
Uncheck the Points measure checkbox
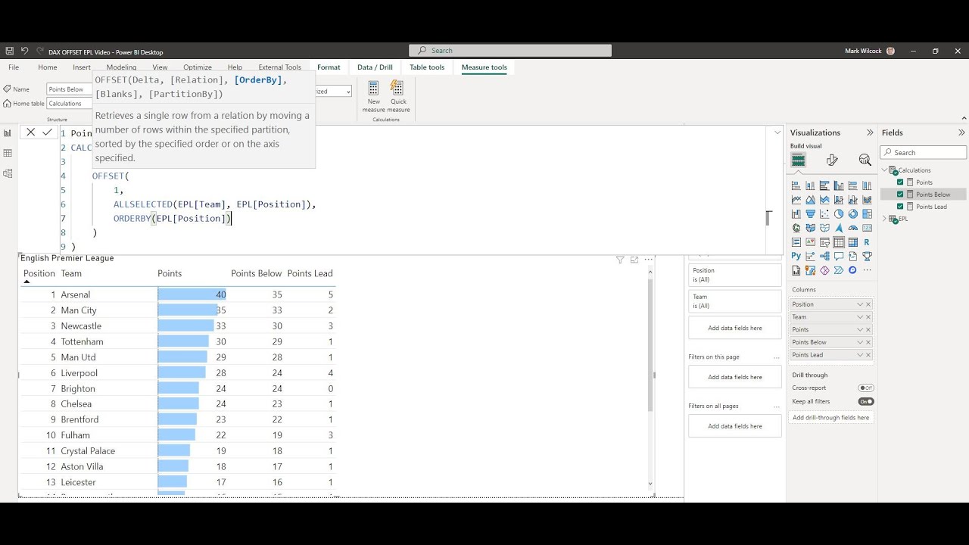point(900,182)
